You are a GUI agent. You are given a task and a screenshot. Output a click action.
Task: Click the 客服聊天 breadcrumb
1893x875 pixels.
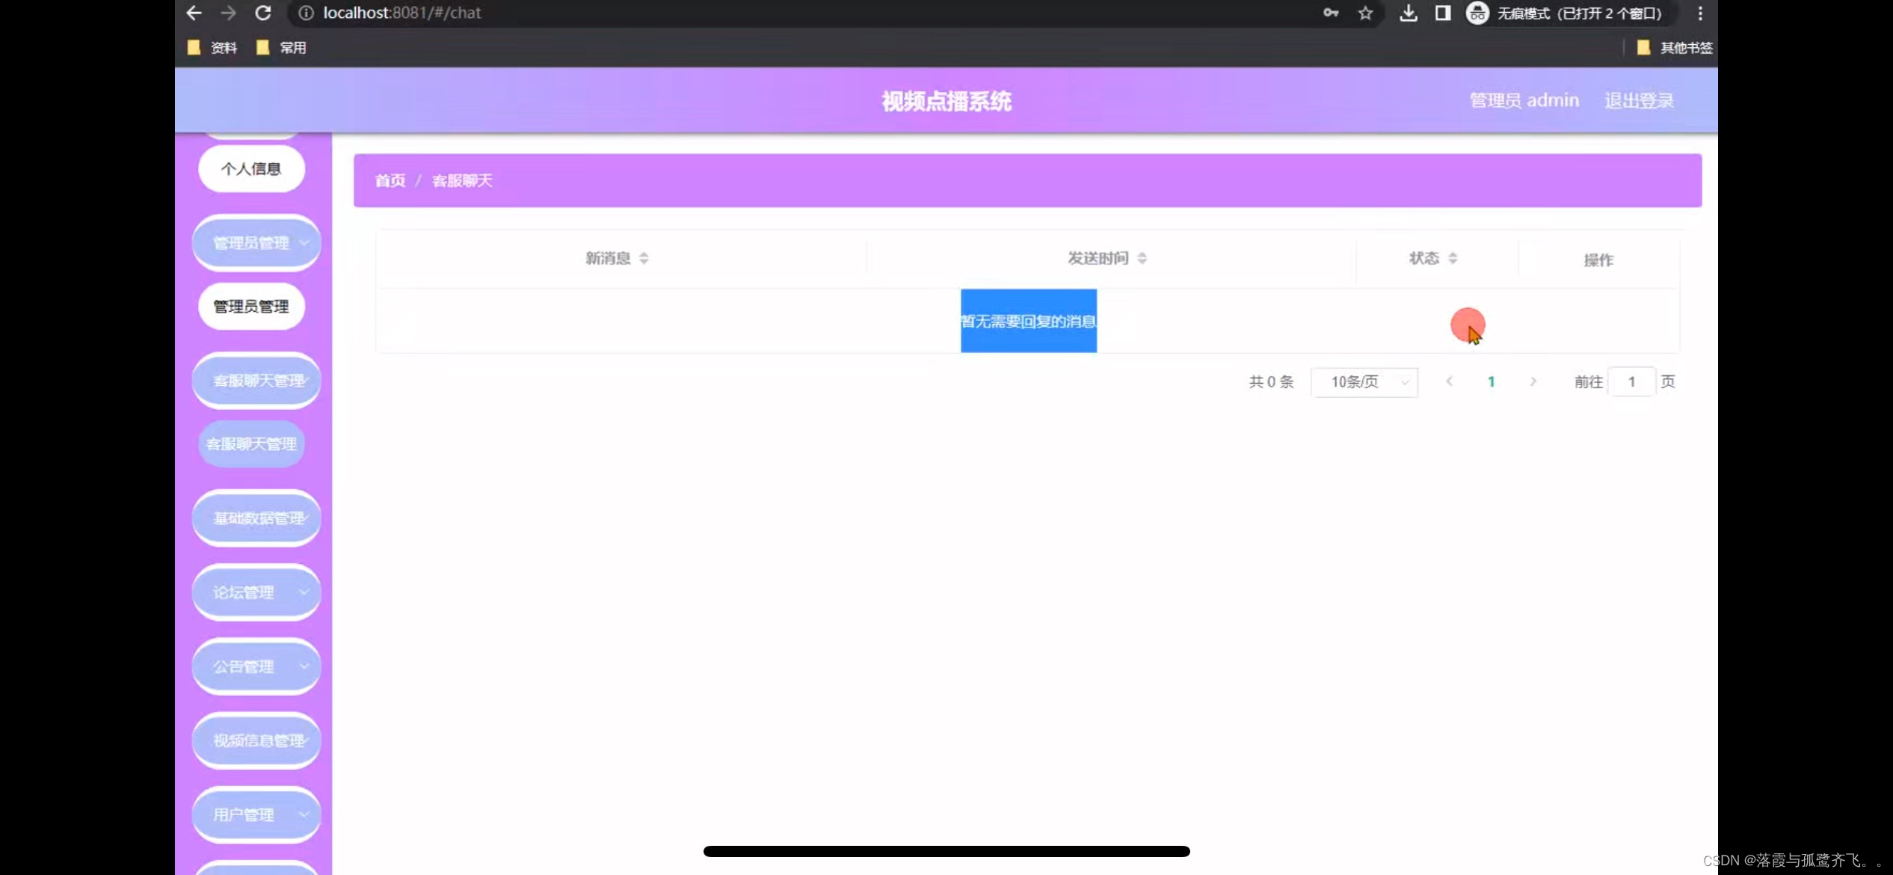462,180
